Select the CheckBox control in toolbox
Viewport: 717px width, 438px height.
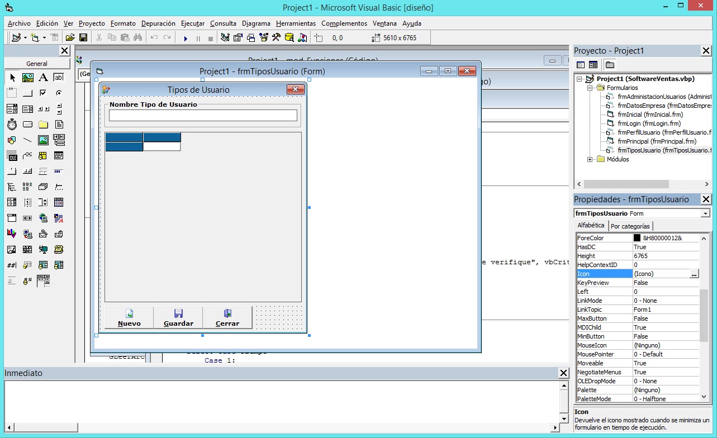click(43, 93)
